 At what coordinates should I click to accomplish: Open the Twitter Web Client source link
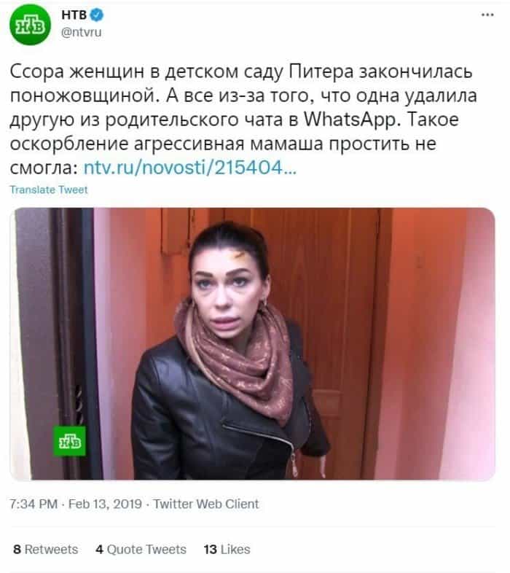pyautogui.click(x=206, y=504)
